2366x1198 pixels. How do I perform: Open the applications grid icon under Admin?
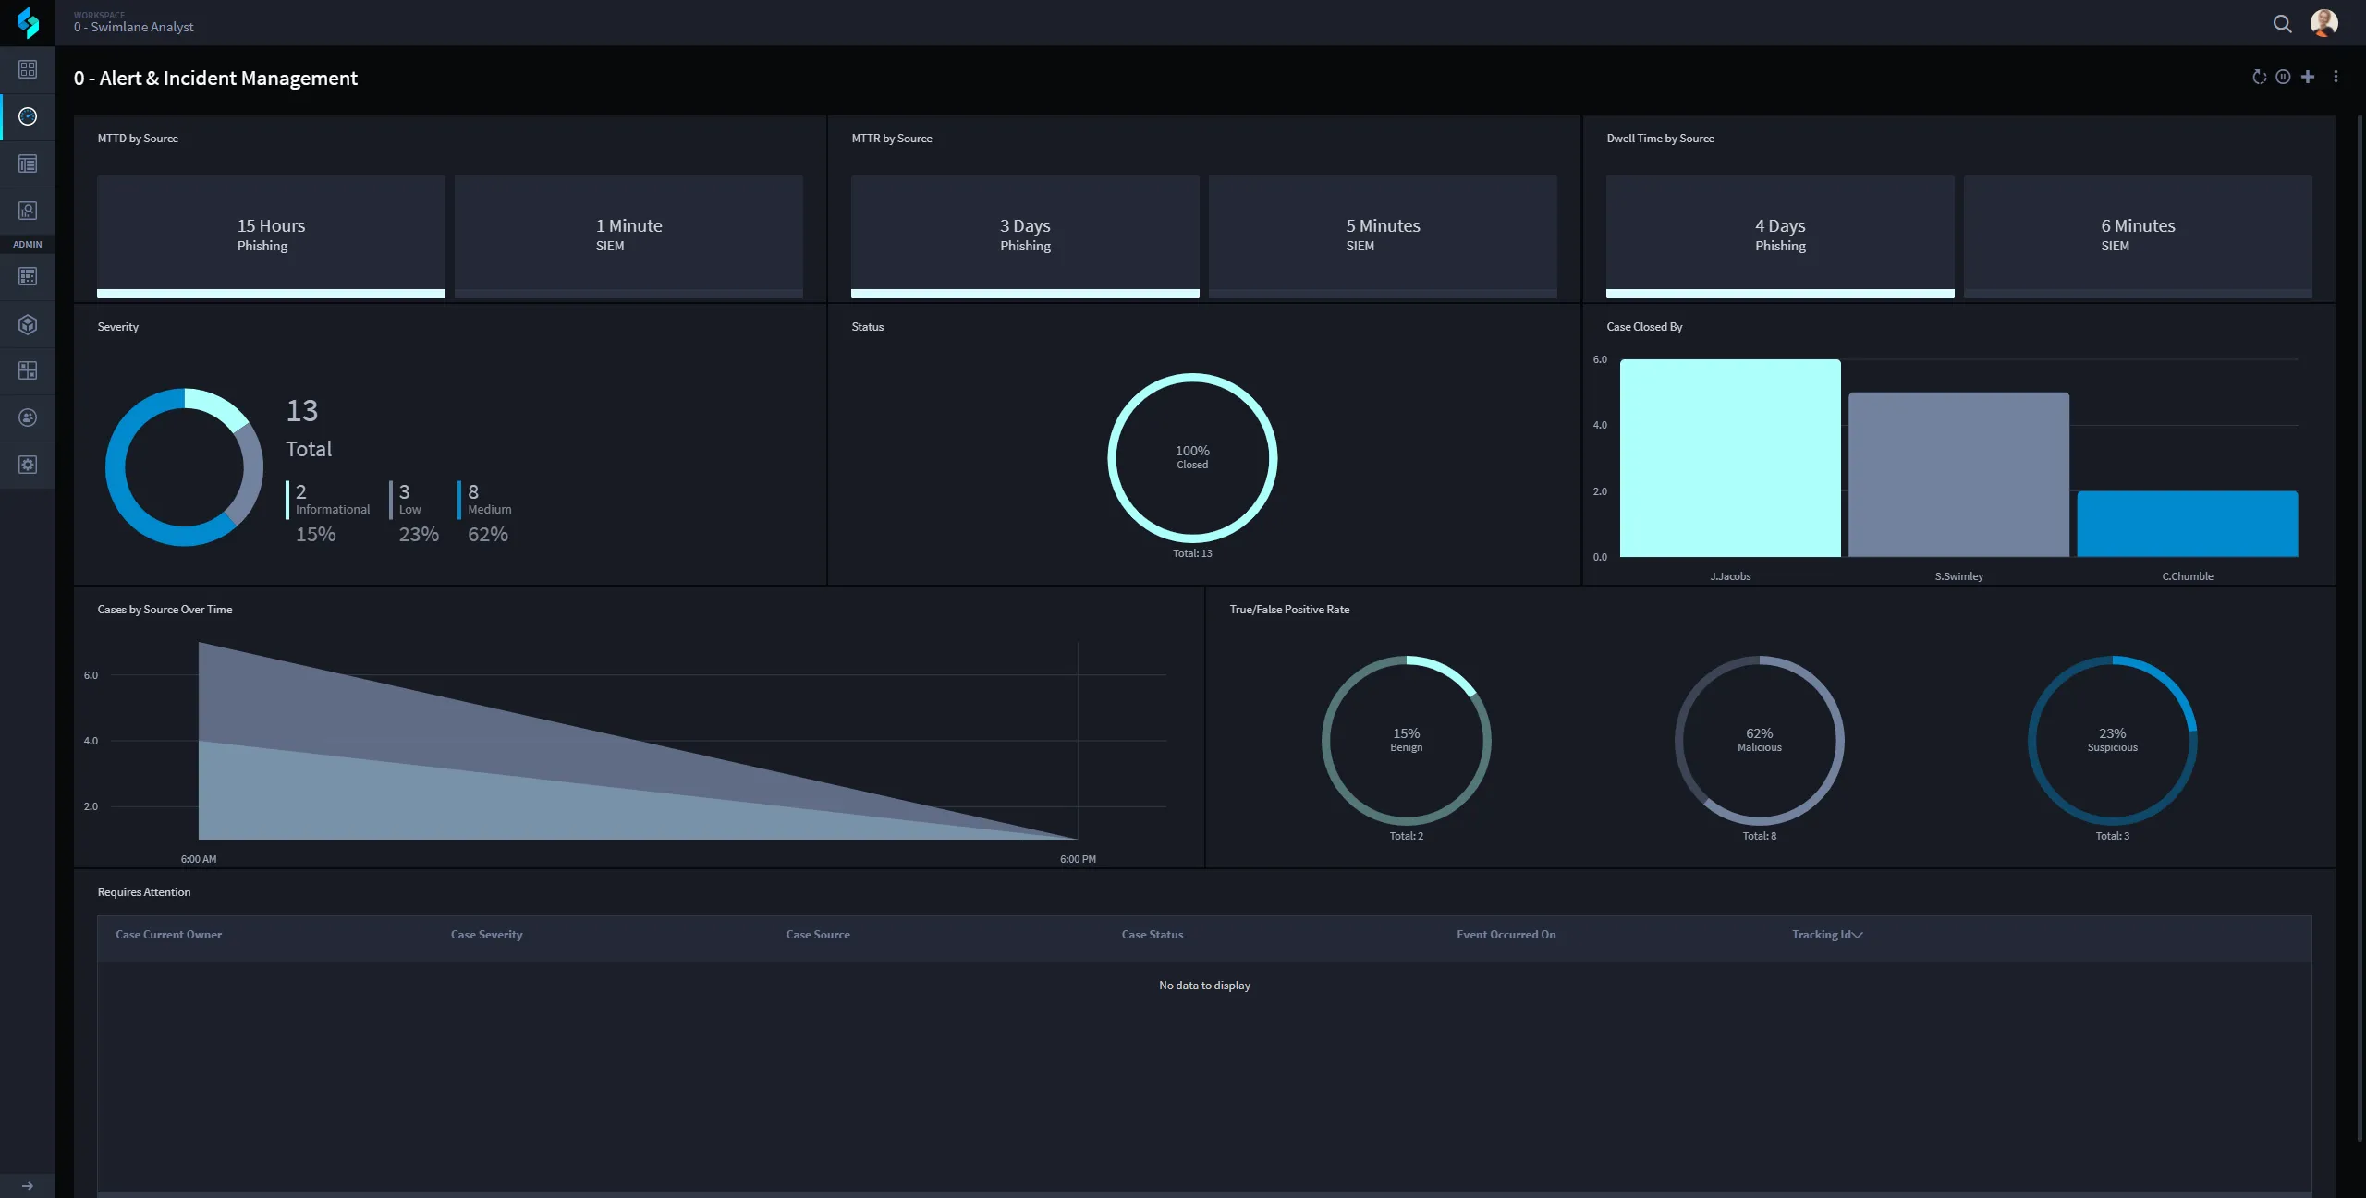28,276
